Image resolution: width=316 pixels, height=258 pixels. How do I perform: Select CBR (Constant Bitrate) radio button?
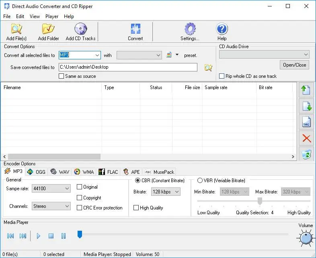137,181
